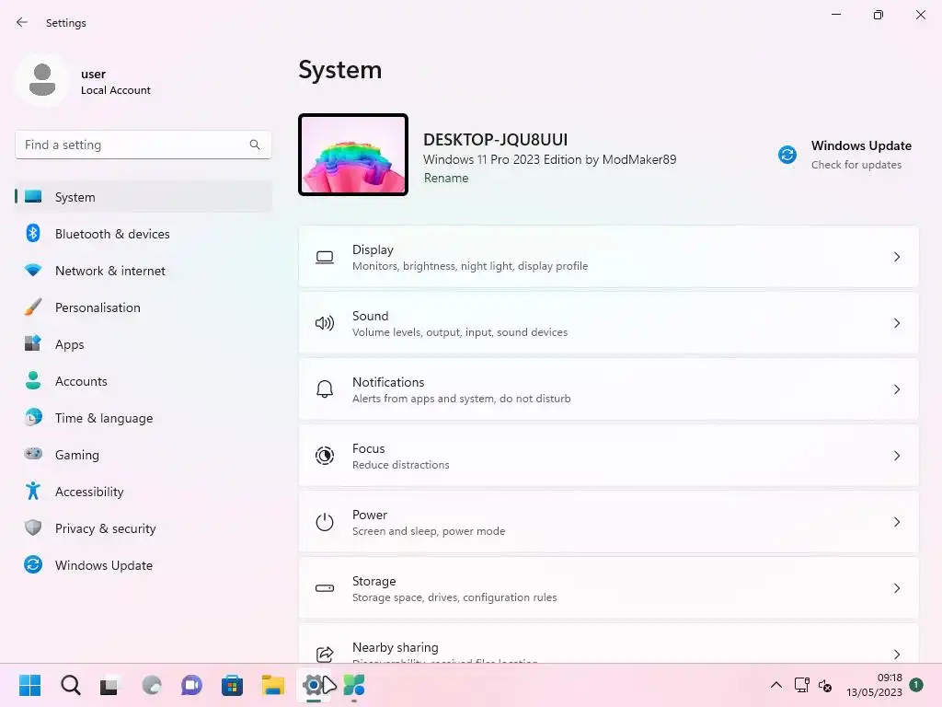Expand the Sound settings chevron

pos(896,323)
